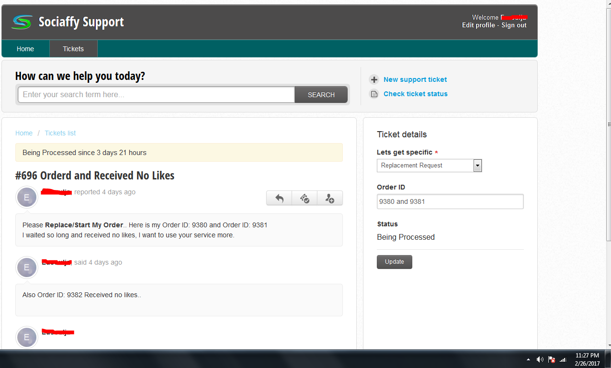This screenshot has width=611, height=368.
Task: Click the add-person icon button
Action: pyautogui.click(x=330, y=198)
